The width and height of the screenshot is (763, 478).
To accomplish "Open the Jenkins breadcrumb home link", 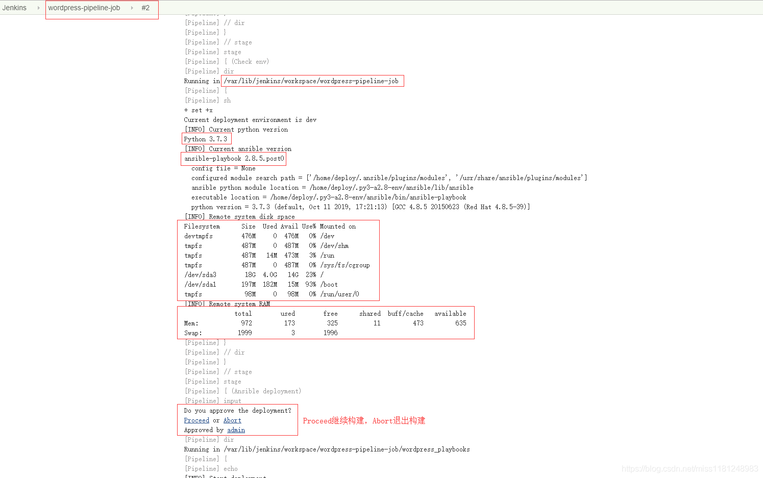I will tap(14, 8).
